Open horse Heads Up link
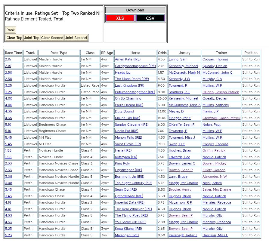The width and height of the screenshot is (269, 246). (122, 72)
